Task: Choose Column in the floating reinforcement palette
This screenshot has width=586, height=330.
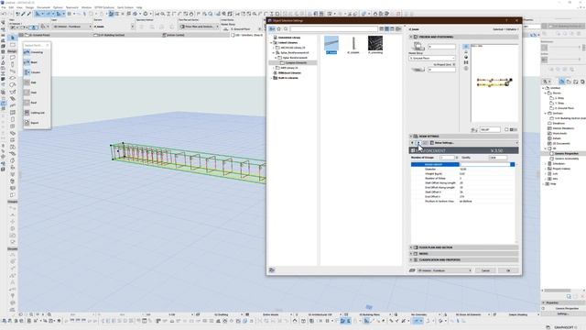Action: pyautogui.click(x=35, y=72)
